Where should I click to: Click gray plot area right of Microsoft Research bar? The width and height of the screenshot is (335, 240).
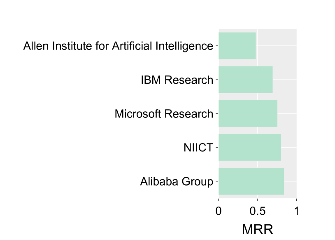point(287,113)
